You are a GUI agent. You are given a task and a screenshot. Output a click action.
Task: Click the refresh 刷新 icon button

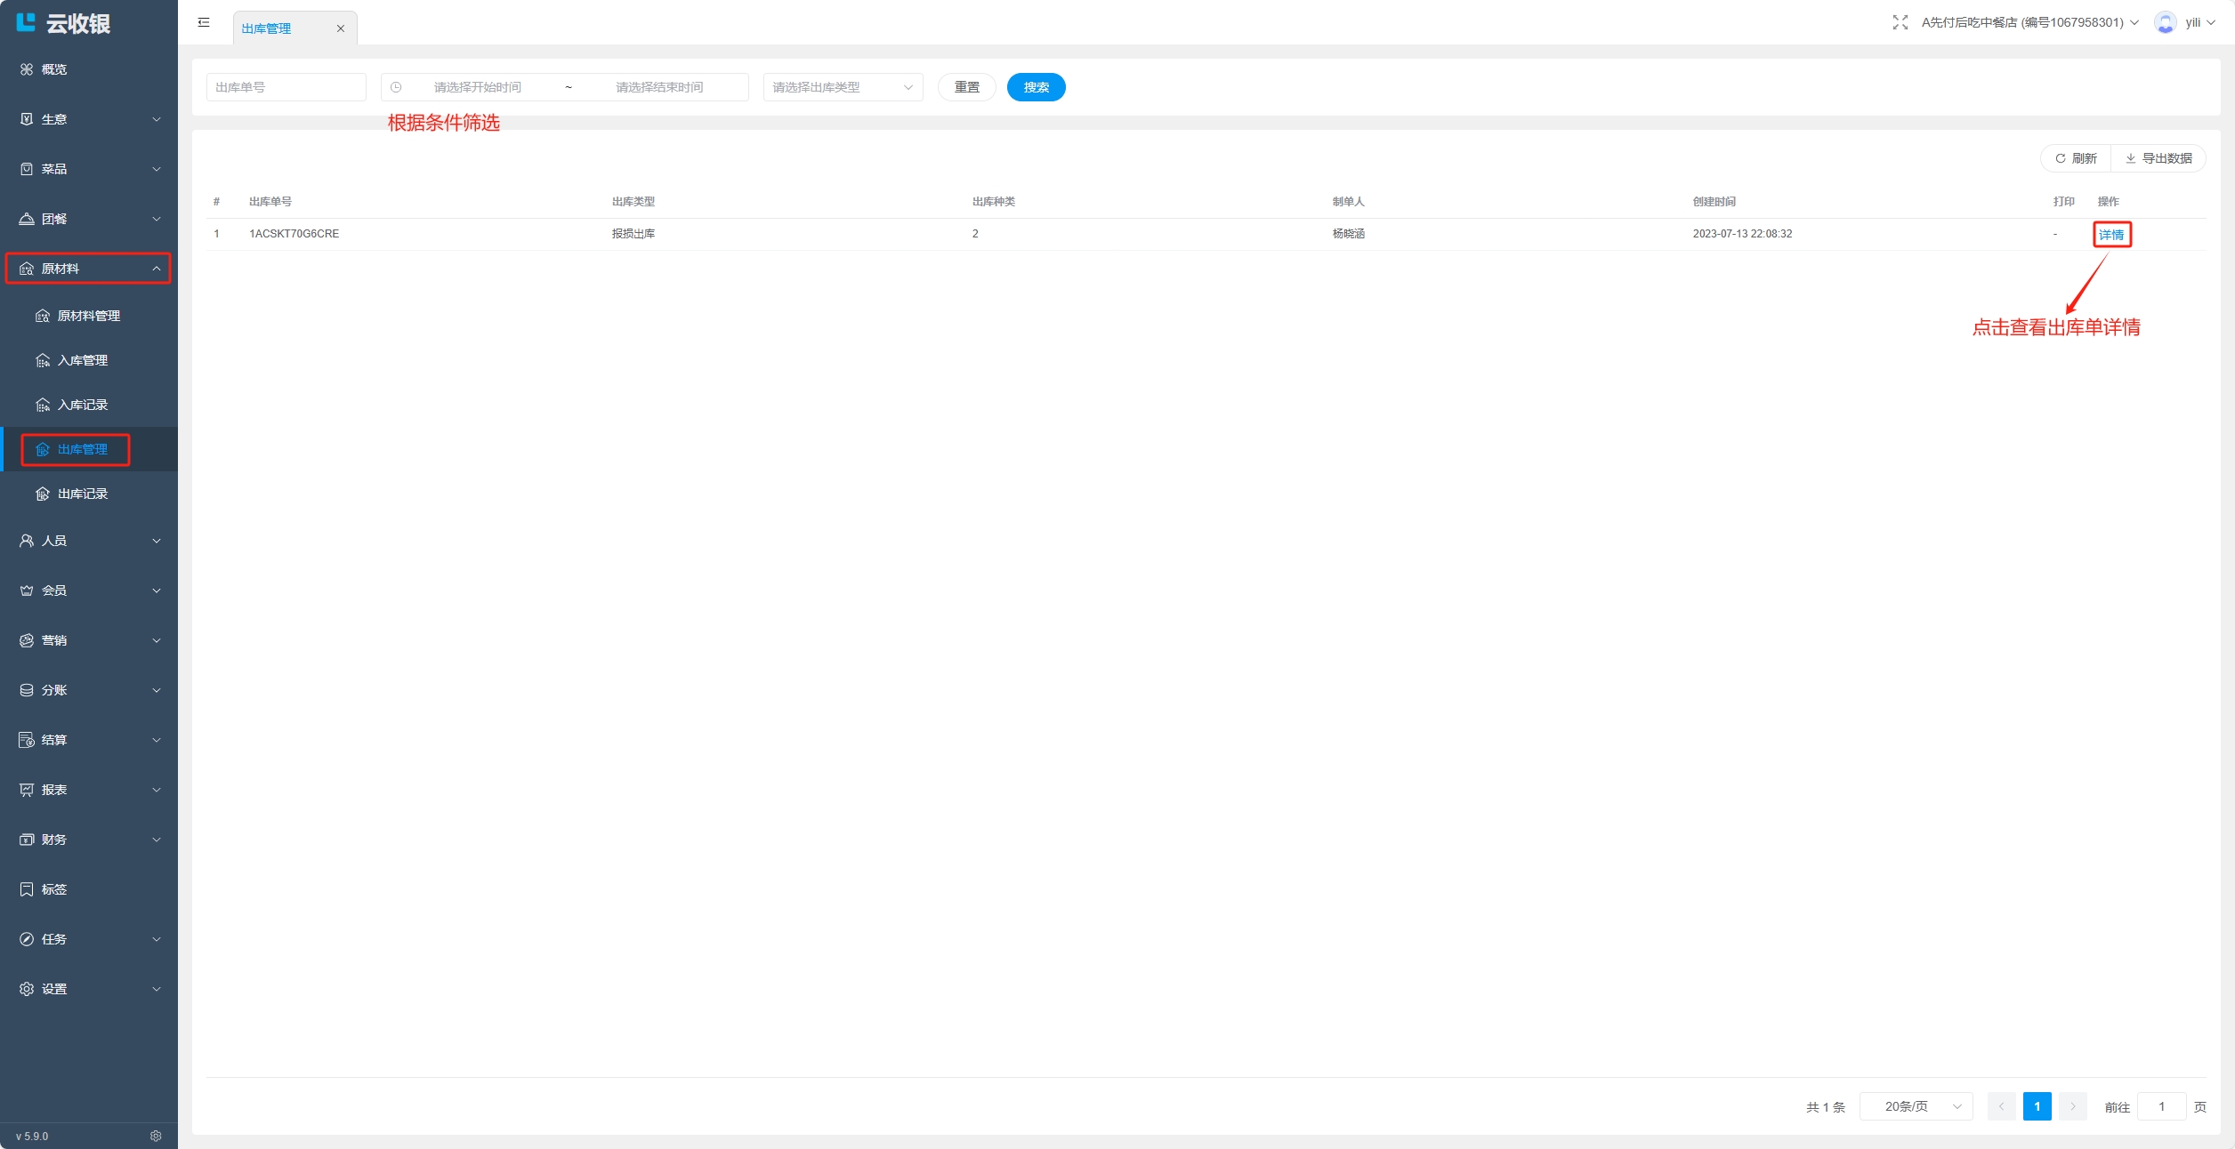pos(2075,158)
